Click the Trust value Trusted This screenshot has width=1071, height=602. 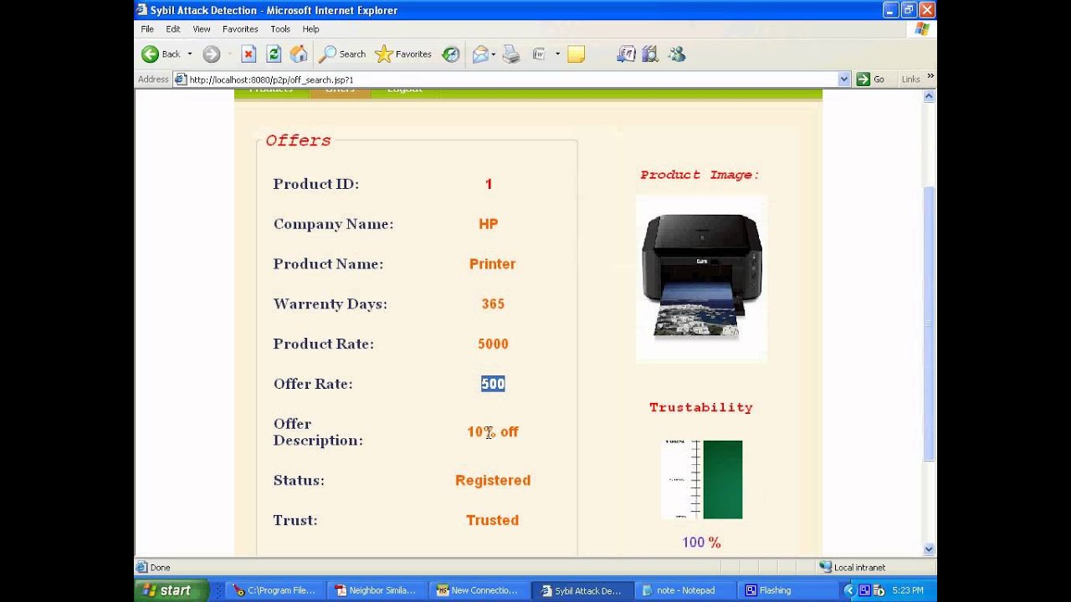[x=492, y=520]
